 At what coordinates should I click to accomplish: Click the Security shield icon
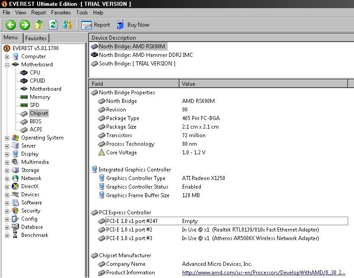[x=15, y=211]
